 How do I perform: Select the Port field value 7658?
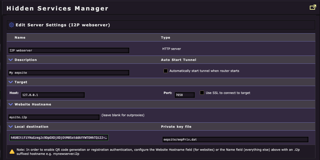[x=185, y=95]
